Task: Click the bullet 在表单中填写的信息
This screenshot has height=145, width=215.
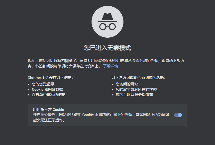Action: (x=49, y=95)
